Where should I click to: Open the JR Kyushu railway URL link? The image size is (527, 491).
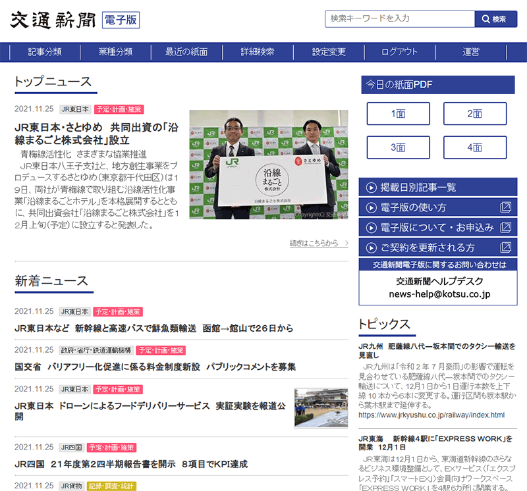coord(431,415)
